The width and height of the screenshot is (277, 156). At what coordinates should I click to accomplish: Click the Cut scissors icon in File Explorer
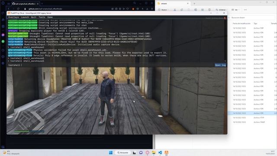pyautogui.click(x=175, y=10)
